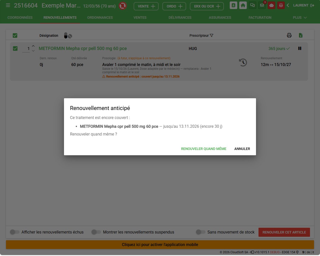Open the hamburger main menu
The height and width of the screenshot is (256, 320).
tap(8, 5)
